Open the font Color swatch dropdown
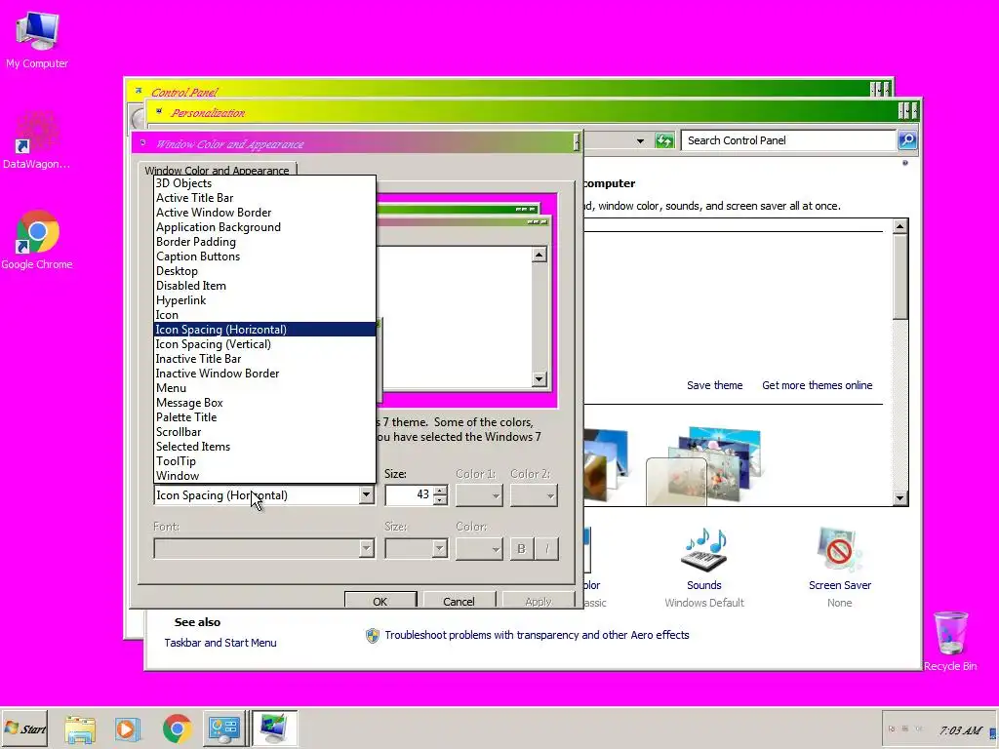This screenshot has width=999, height=749. click(478, 548)
